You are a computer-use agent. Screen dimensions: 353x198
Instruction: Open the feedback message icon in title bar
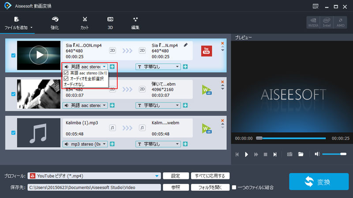[315, 6]
